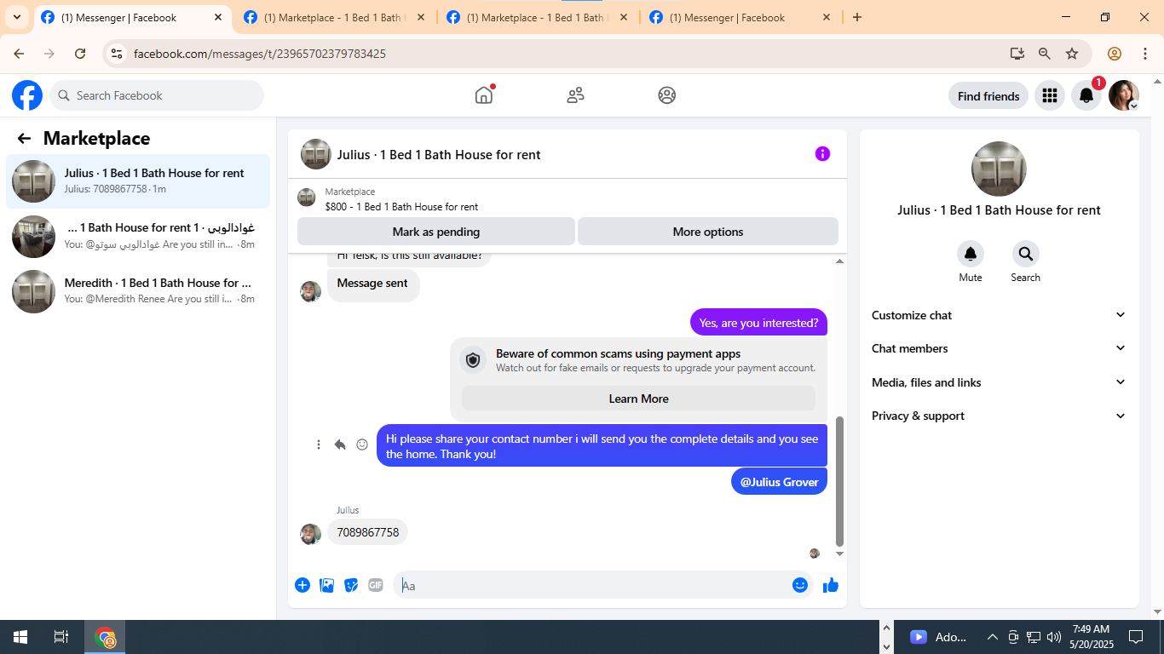Click chat scroll-down arrow
This screenshot has height=654, width=1164.
pyautogui.click(x=839, y=554)
